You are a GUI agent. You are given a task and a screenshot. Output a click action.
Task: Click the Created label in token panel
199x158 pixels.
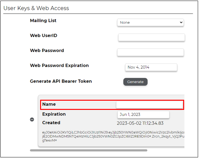tap(51, 123)
